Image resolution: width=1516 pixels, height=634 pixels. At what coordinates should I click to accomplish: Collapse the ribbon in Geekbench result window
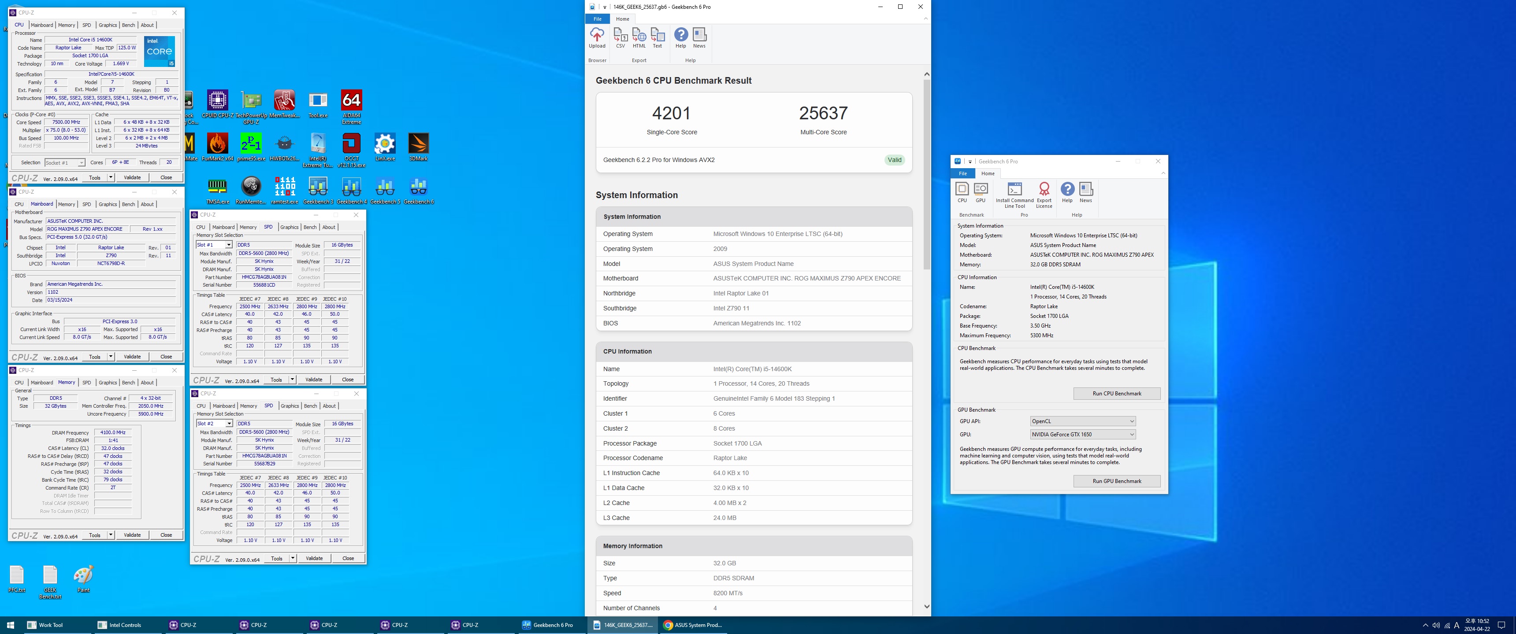(x=926, y=19)
